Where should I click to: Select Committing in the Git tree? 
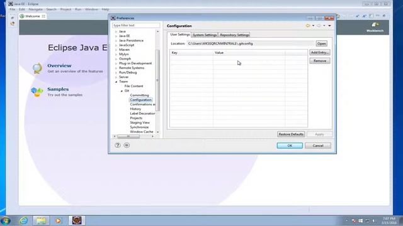click(x=139, y=95)
